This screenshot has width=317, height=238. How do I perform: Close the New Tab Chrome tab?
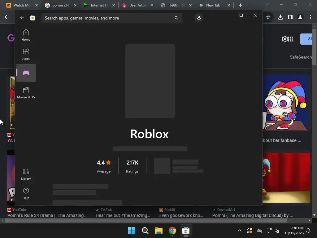point(229,5)
